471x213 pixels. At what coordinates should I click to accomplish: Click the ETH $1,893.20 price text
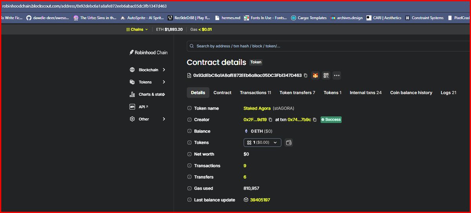pyautogui.click(x=169, y=29)
